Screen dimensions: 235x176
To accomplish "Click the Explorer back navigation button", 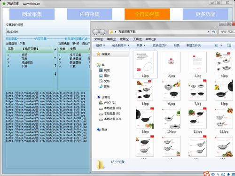I will pos(95,32).
